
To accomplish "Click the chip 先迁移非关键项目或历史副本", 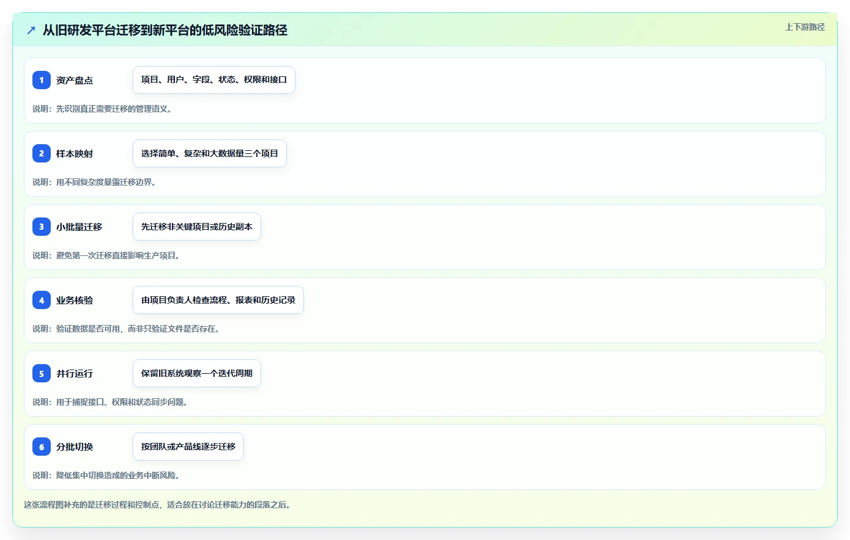I will [197, 227].
